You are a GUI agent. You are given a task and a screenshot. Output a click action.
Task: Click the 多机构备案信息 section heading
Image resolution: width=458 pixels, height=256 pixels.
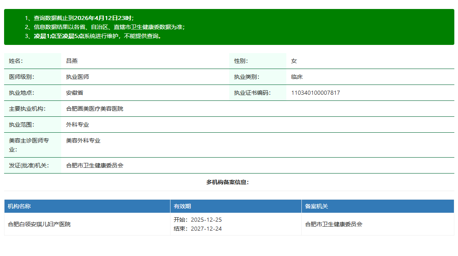(x=228, y=182)
